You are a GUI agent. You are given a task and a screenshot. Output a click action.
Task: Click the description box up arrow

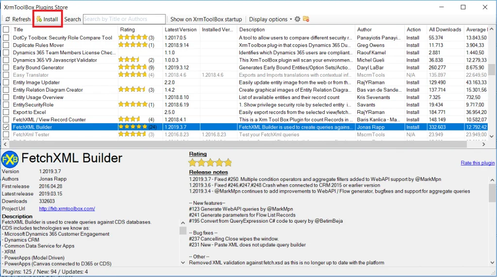coord(183,223)
